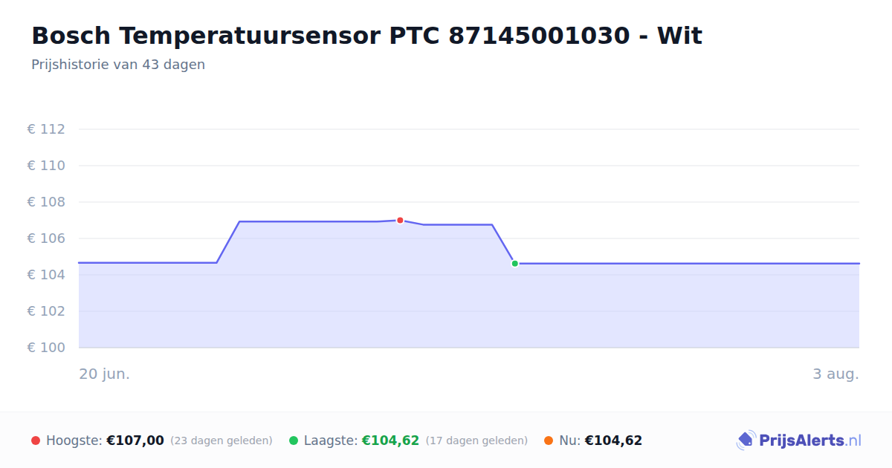The width and height of the screenshot is (892, 468).
Task: Click the red highest-price marker on chart
Action: coord(400,221)
